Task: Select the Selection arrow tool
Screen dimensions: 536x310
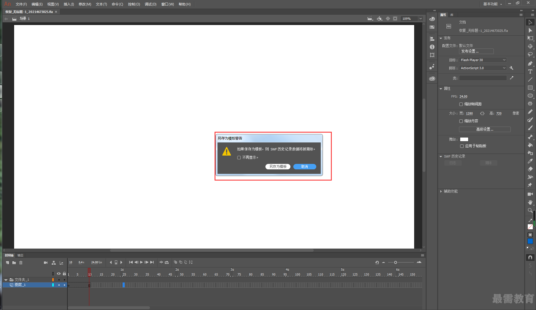Action: tap(530, 22)
